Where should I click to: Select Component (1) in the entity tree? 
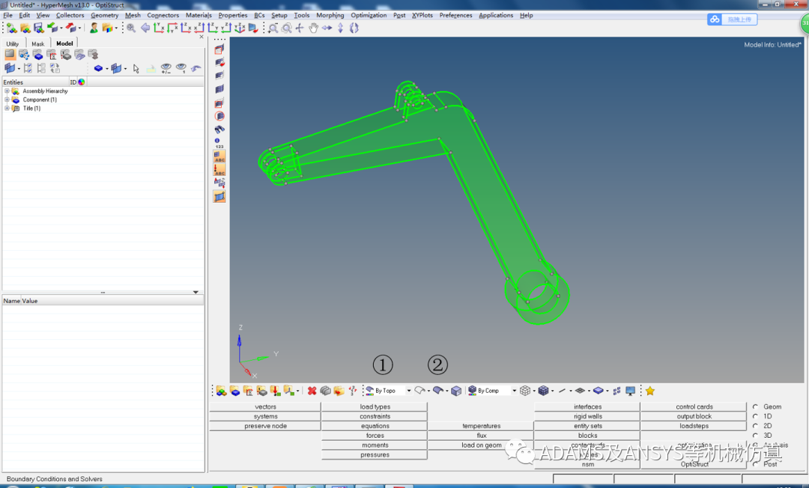click(39, 100)
